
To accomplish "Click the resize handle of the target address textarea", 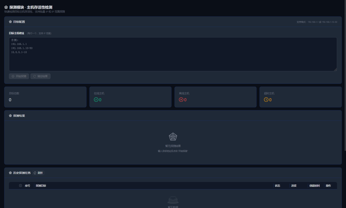I will tap(335, 69).
